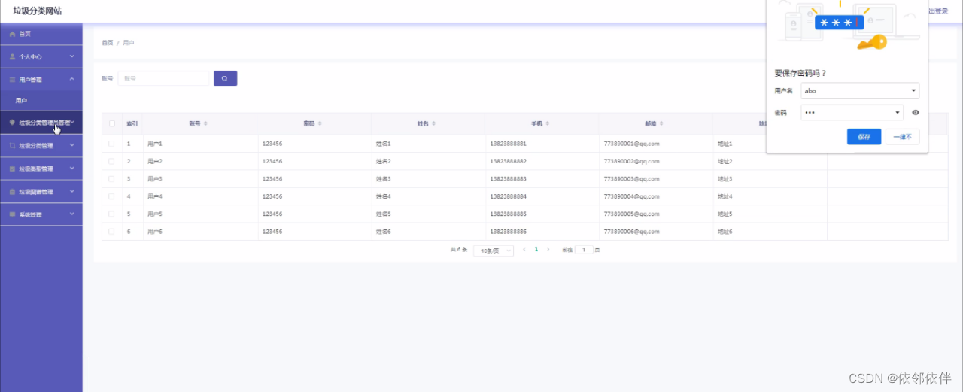This screenshot has height=392, width=963.
Task: Click the icon beside 垃圾图谱管理
Action: coord(12,192)
